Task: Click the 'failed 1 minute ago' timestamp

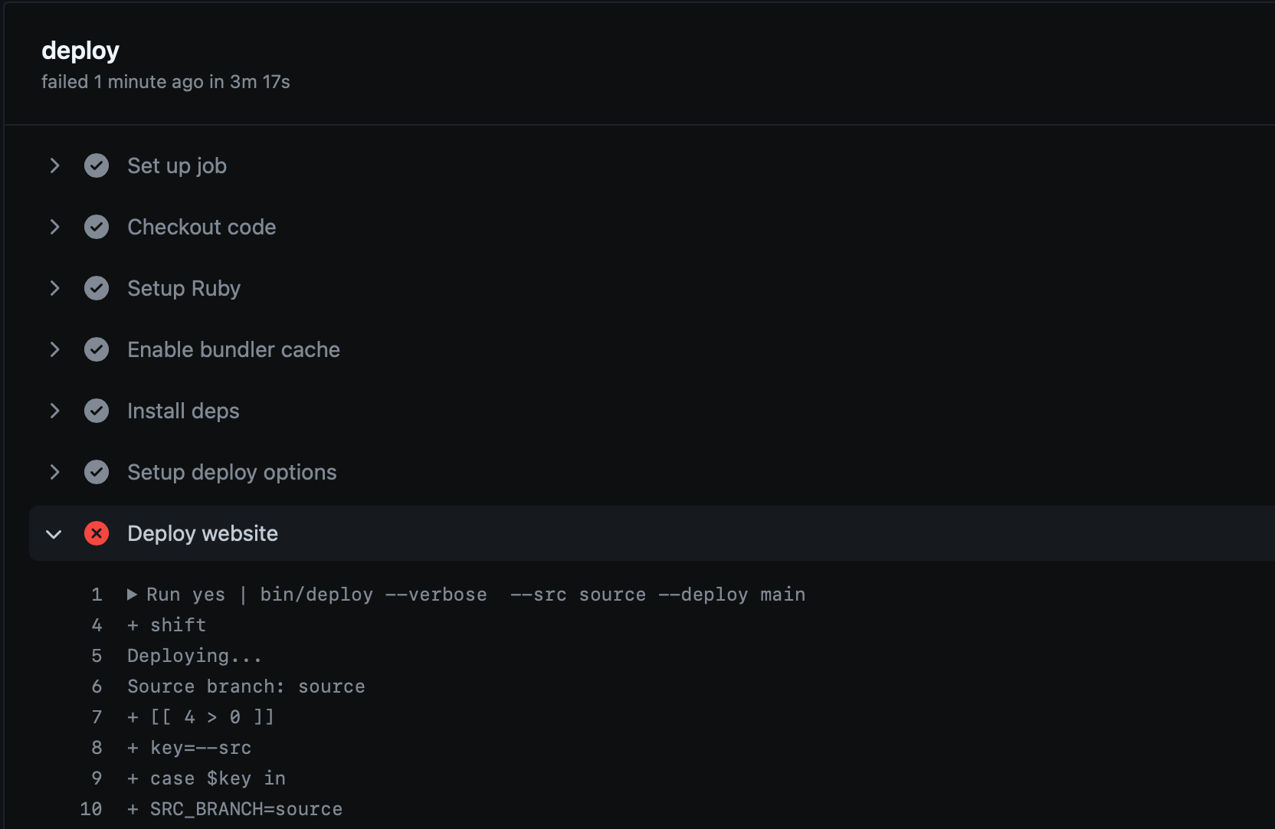Action: tap(166, 81)
